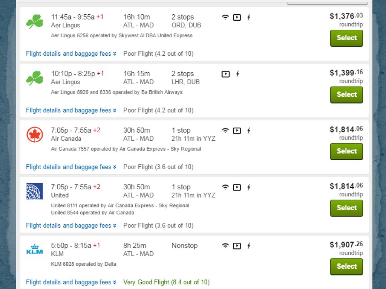
Task: Select the KLM $1,907.26 nonstop flight
Action: (x=346, y=266)
